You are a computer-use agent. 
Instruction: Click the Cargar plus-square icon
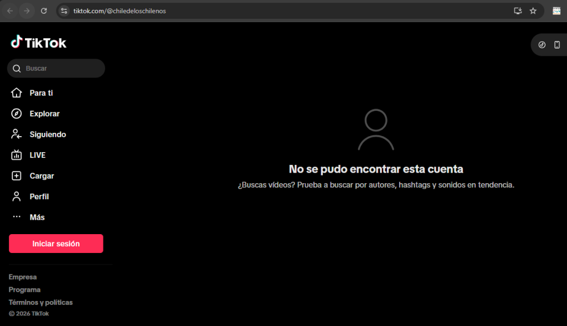[x=17, y=176]
